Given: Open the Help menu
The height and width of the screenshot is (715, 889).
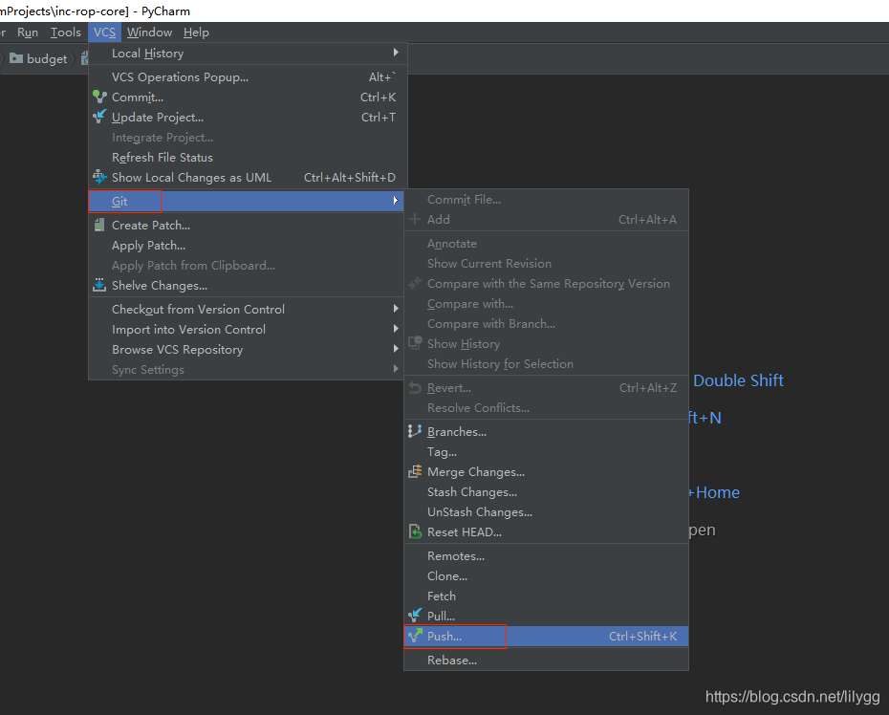Looking at the screenshot, I should [196, 32].
